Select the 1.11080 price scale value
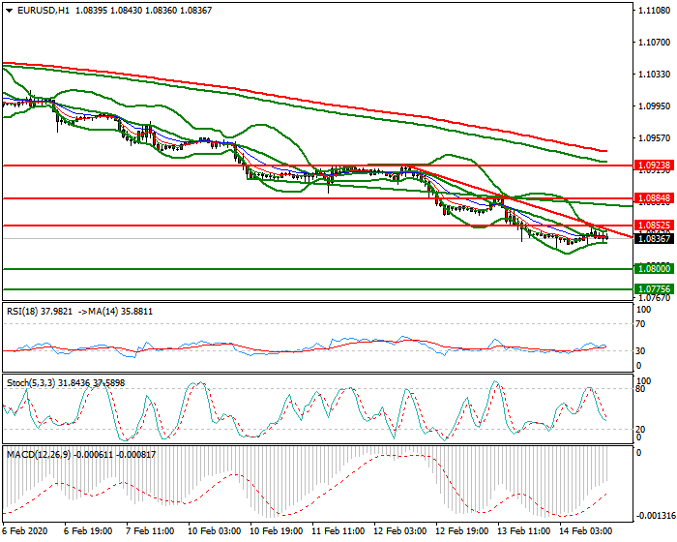This screenshot has height=542, width=677. (655, 11)
